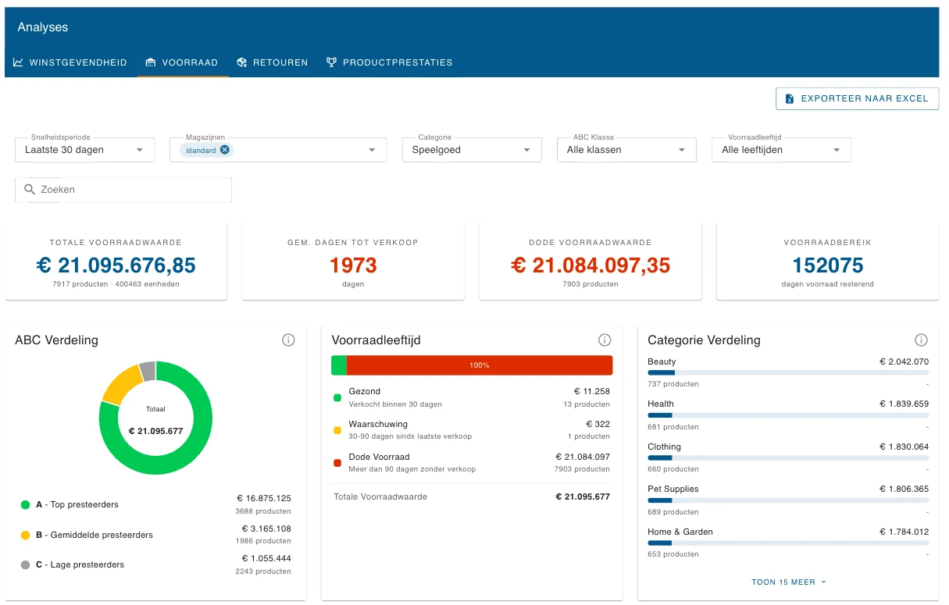
Task: Click the Beauty category progress bar
Action: click(788, 373)
